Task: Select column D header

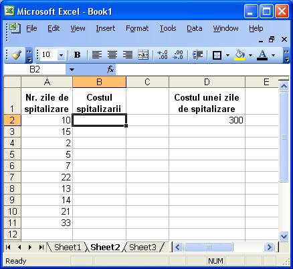Action: coord(207,82)
